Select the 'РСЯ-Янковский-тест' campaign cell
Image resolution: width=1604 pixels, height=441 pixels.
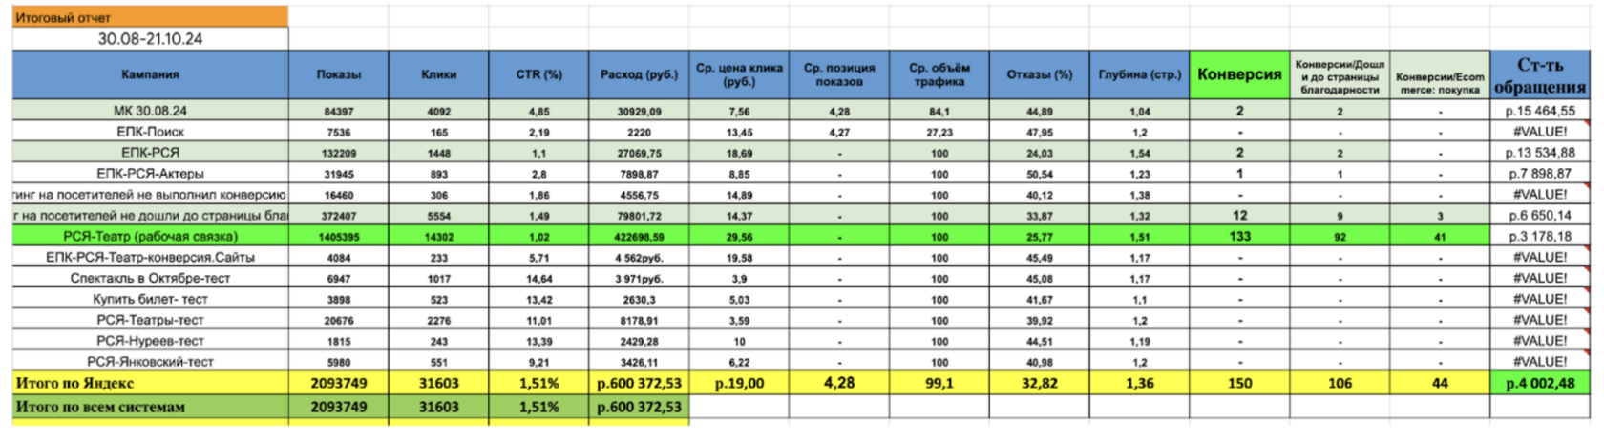click(150, 363)
